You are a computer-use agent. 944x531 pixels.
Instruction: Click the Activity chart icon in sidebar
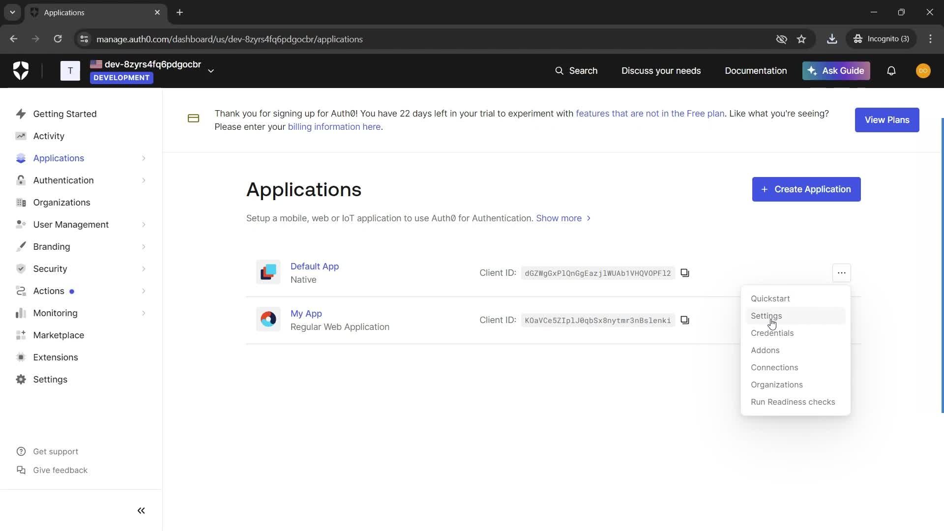pos(21,136)
